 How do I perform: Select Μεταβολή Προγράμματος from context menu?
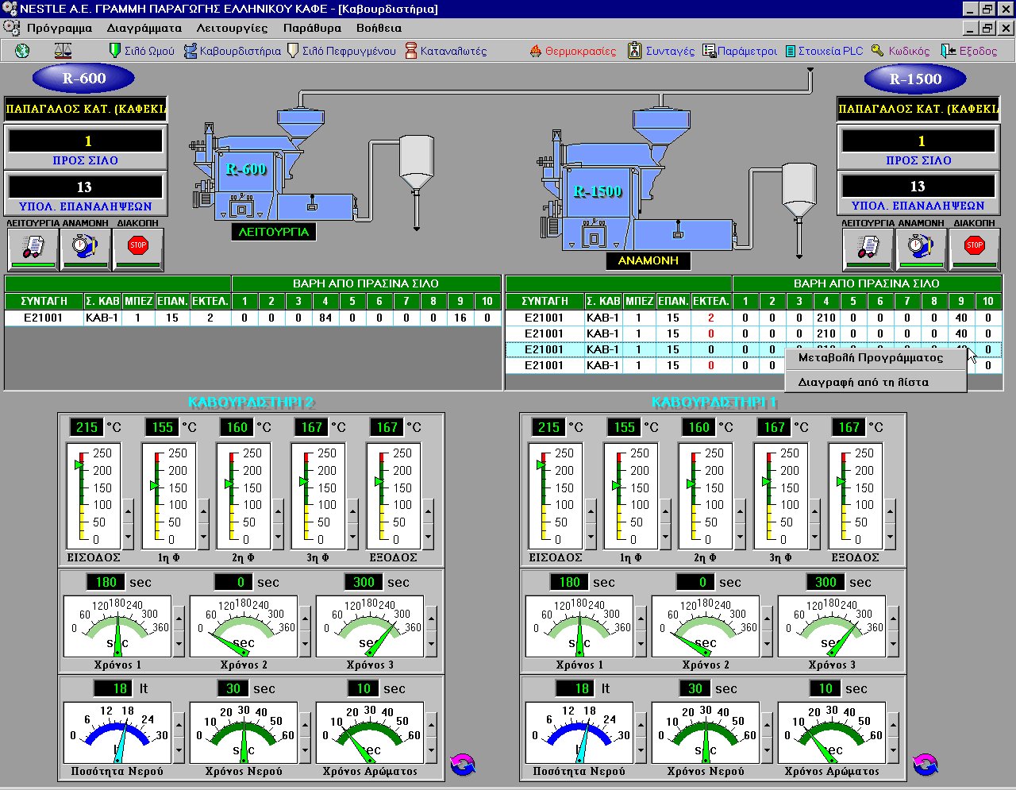tap(871, 358)
